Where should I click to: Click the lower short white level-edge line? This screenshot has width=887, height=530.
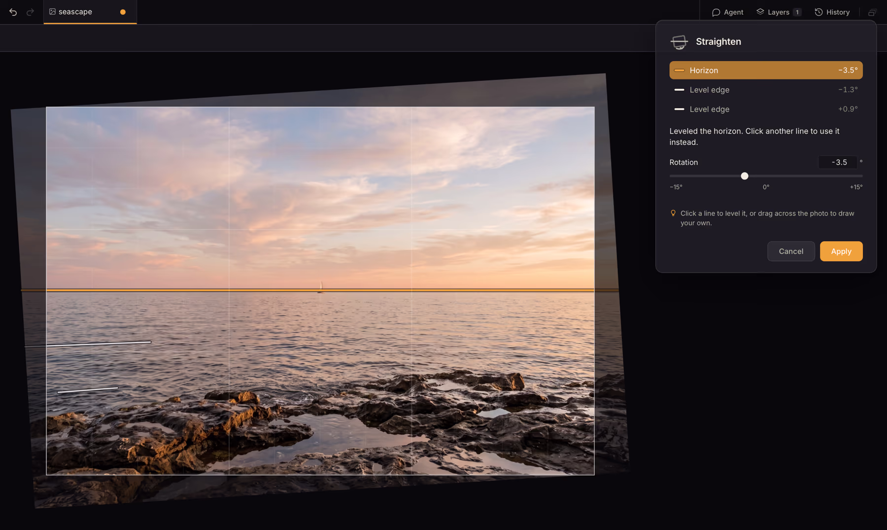[88, 390]
